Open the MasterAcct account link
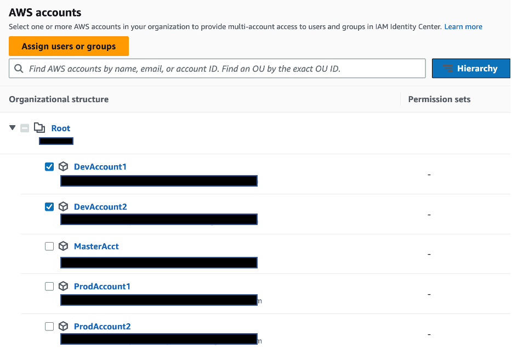This screenshot has width=512, height=348. 96,246
